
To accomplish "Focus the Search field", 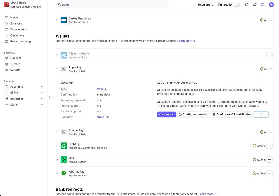I will click(x=112, y=5).
